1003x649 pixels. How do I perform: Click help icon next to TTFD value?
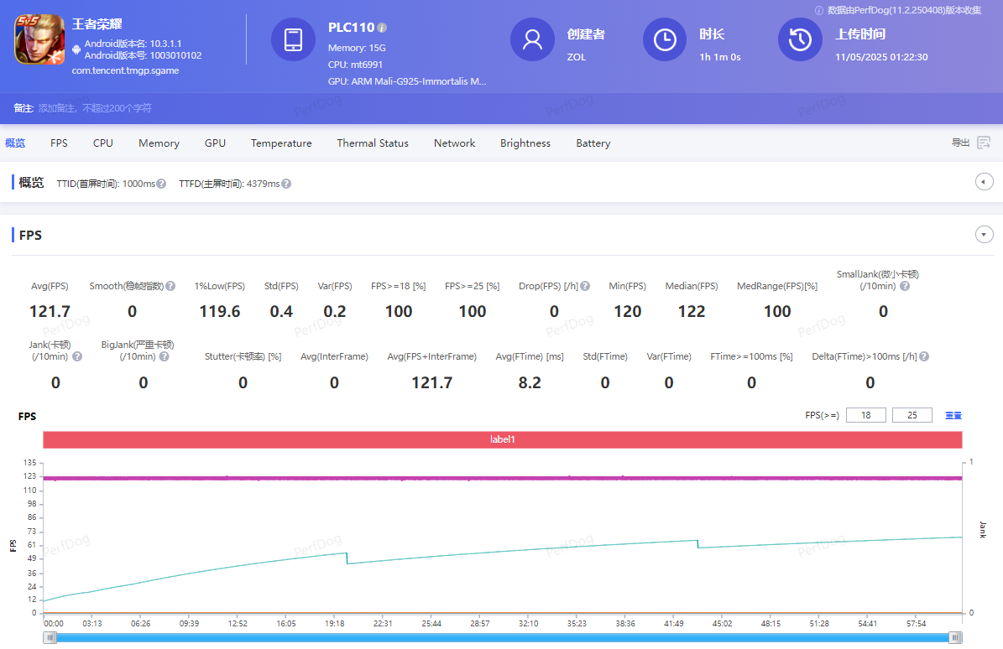pyautogui.click(x=286, y=184)
